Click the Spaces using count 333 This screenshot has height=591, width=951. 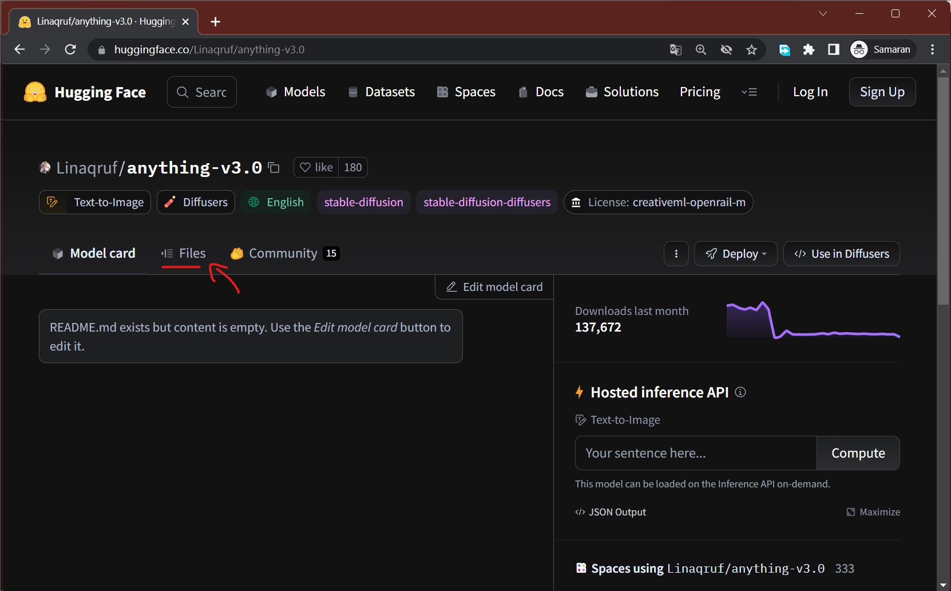[845, 568]
